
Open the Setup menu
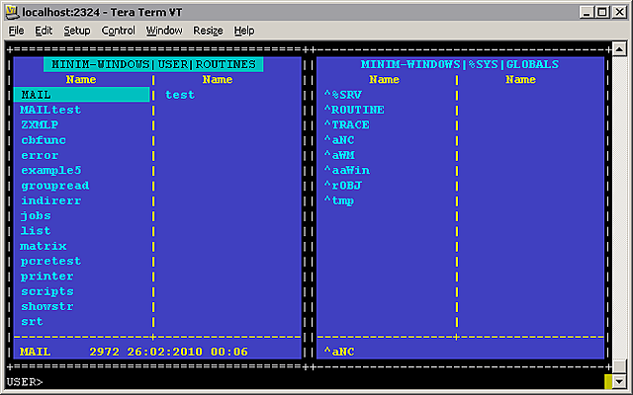pos(77,31)
